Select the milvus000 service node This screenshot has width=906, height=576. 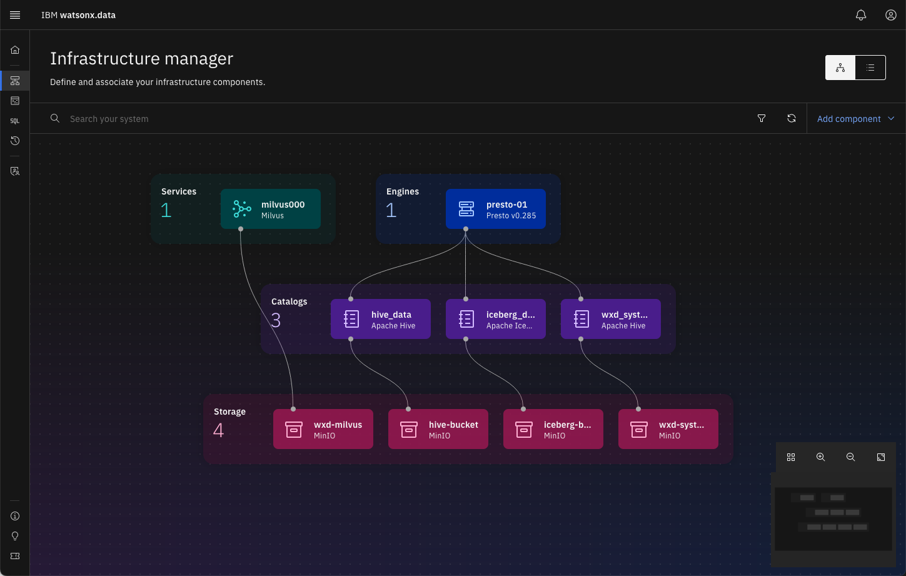[x=271, y=209]
